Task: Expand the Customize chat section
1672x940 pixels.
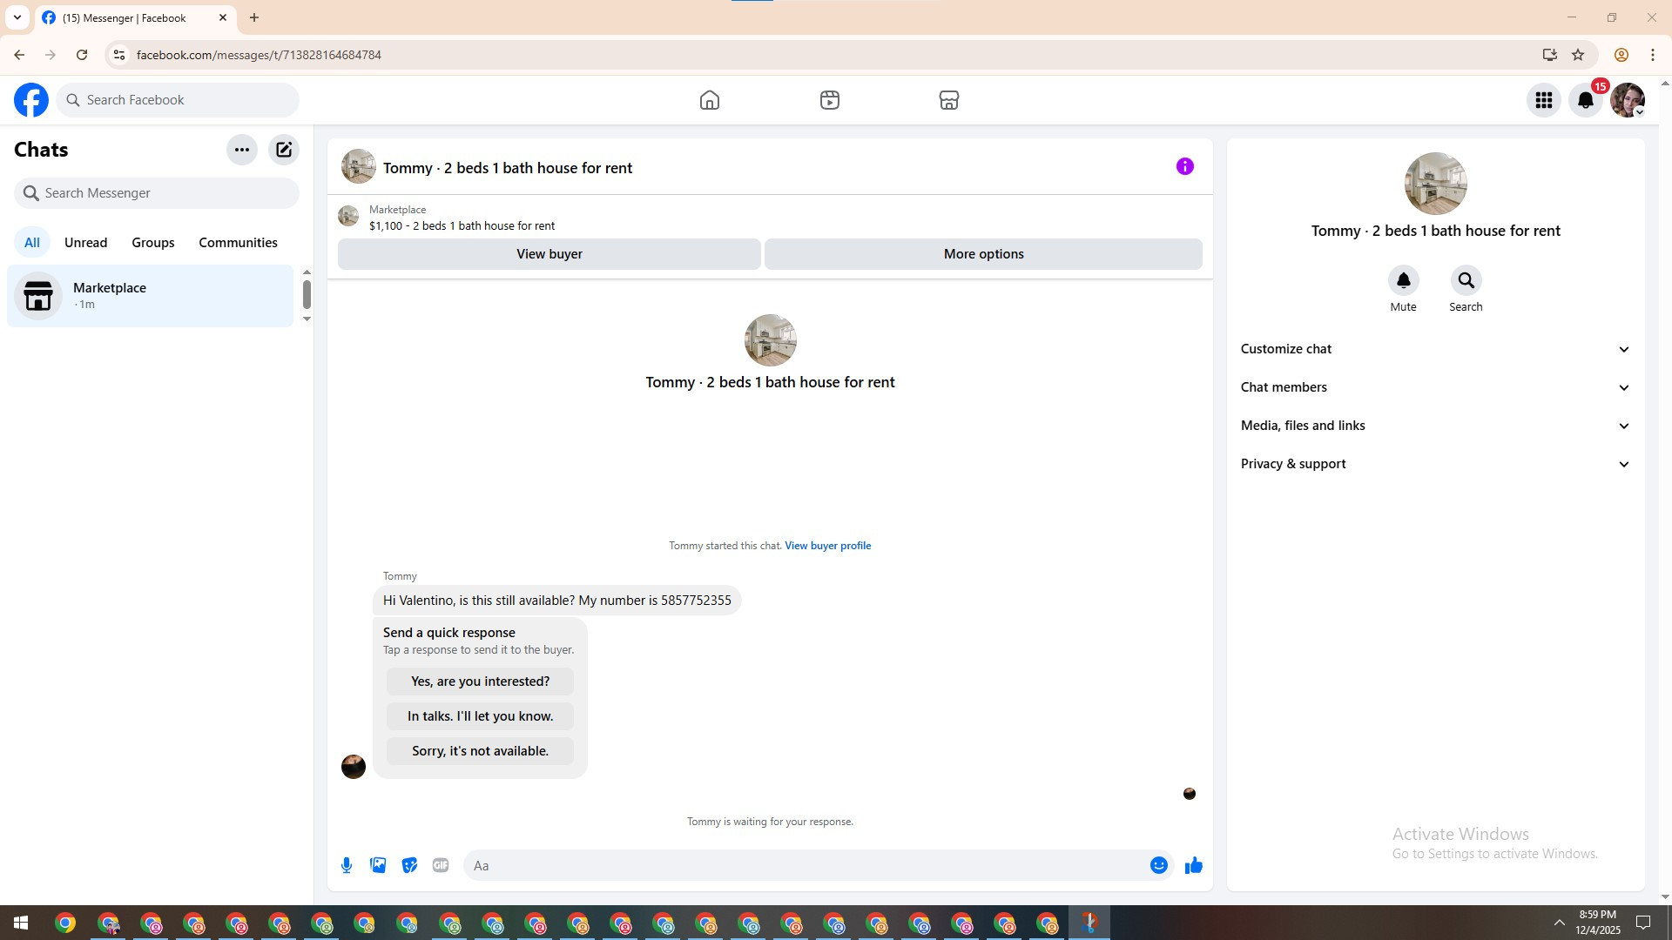Action: pyautogui.click(x=1434, y=349)
